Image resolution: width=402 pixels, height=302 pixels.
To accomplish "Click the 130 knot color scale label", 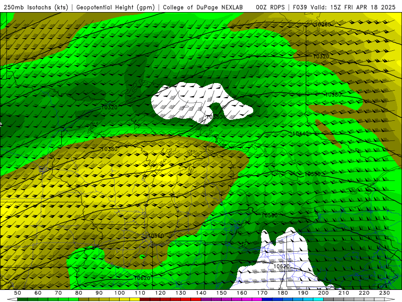I will (180, 293).
